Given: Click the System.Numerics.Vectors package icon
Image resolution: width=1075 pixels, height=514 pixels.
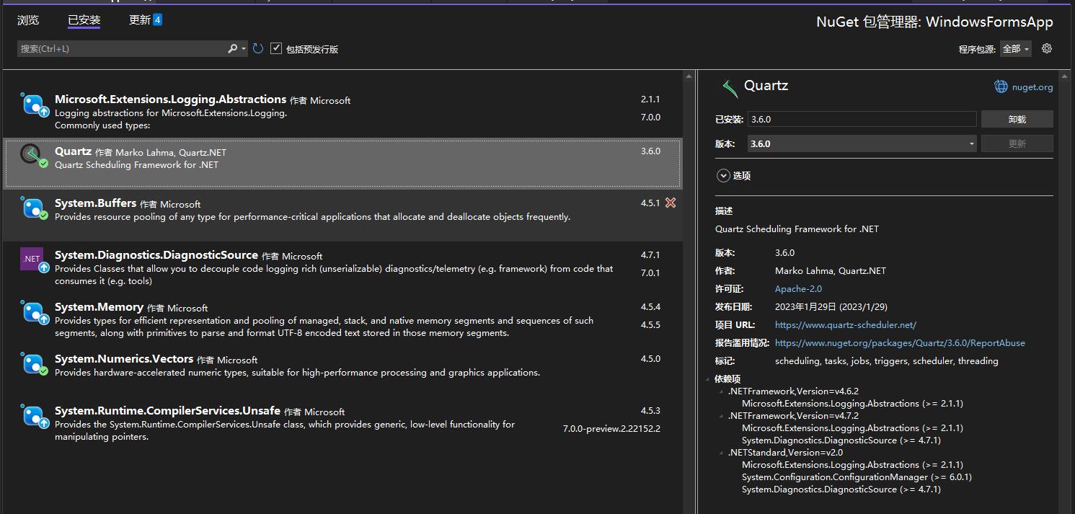Looking at the screenshot, I should click(x=34, y=364).
